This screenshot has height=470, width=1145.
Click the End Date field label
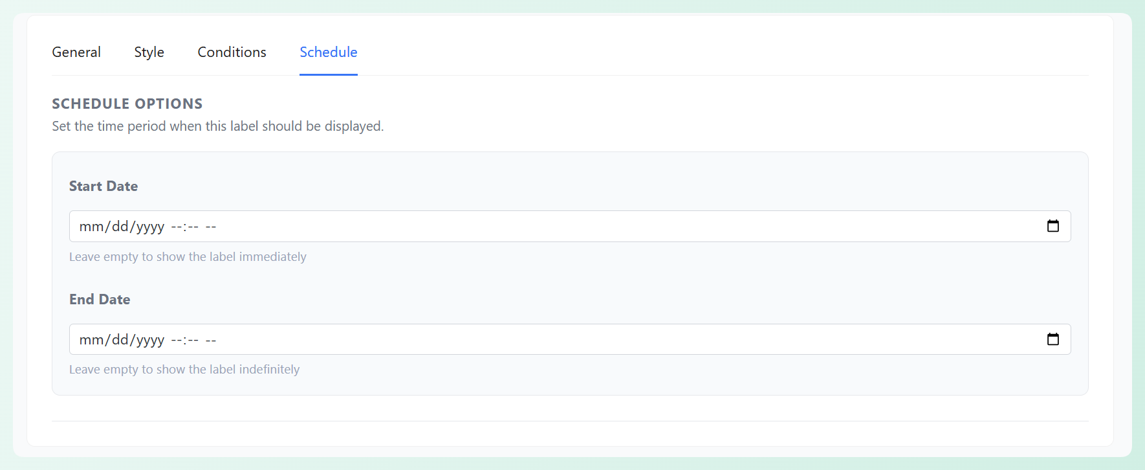click(100, 299)
